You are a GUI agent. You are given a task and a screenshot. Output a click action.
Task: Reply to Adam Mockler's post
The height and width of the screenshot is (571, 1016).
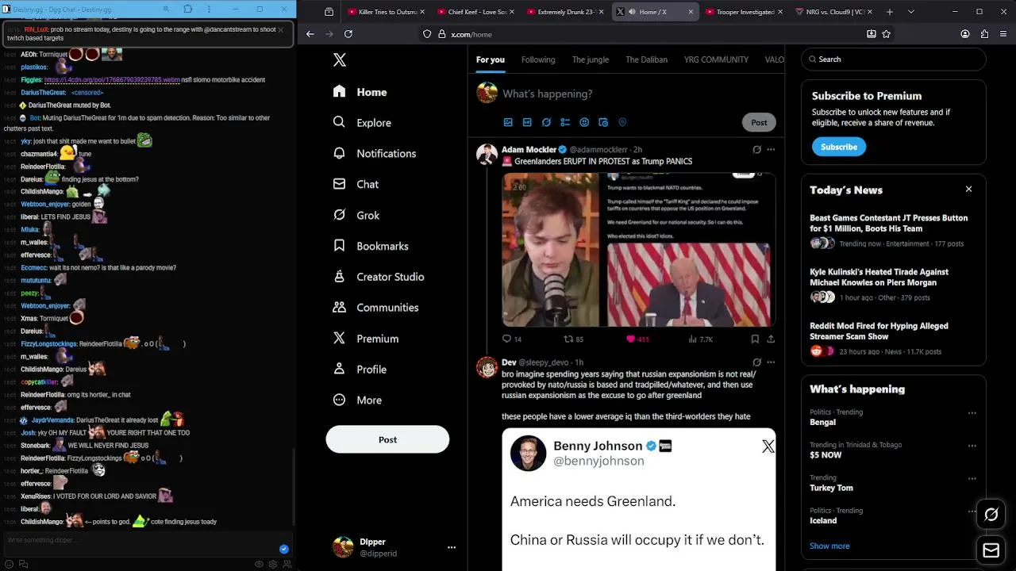click(507, 339)
